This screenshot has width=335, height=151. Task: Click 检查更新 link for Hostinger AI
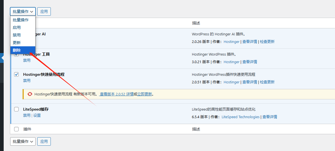[267, 42]
